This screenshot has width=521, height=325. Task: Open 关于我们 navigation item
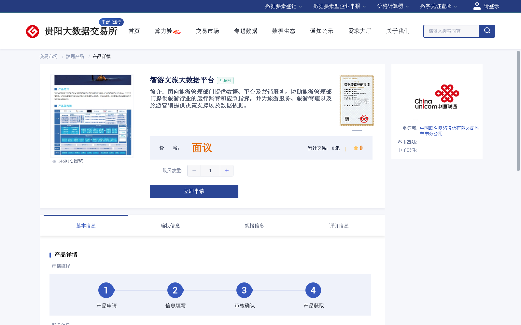point(398,31)
